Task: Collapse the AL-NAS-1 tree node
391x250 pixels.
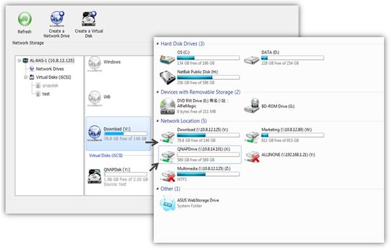Action: [x=20, y=61]
